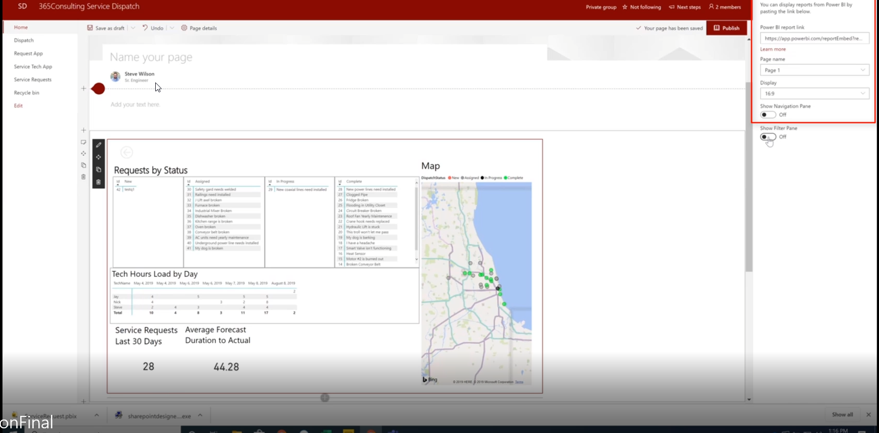879x433 pixels.
Task: Click the Assigned column header
Action: tap(202, 181)
